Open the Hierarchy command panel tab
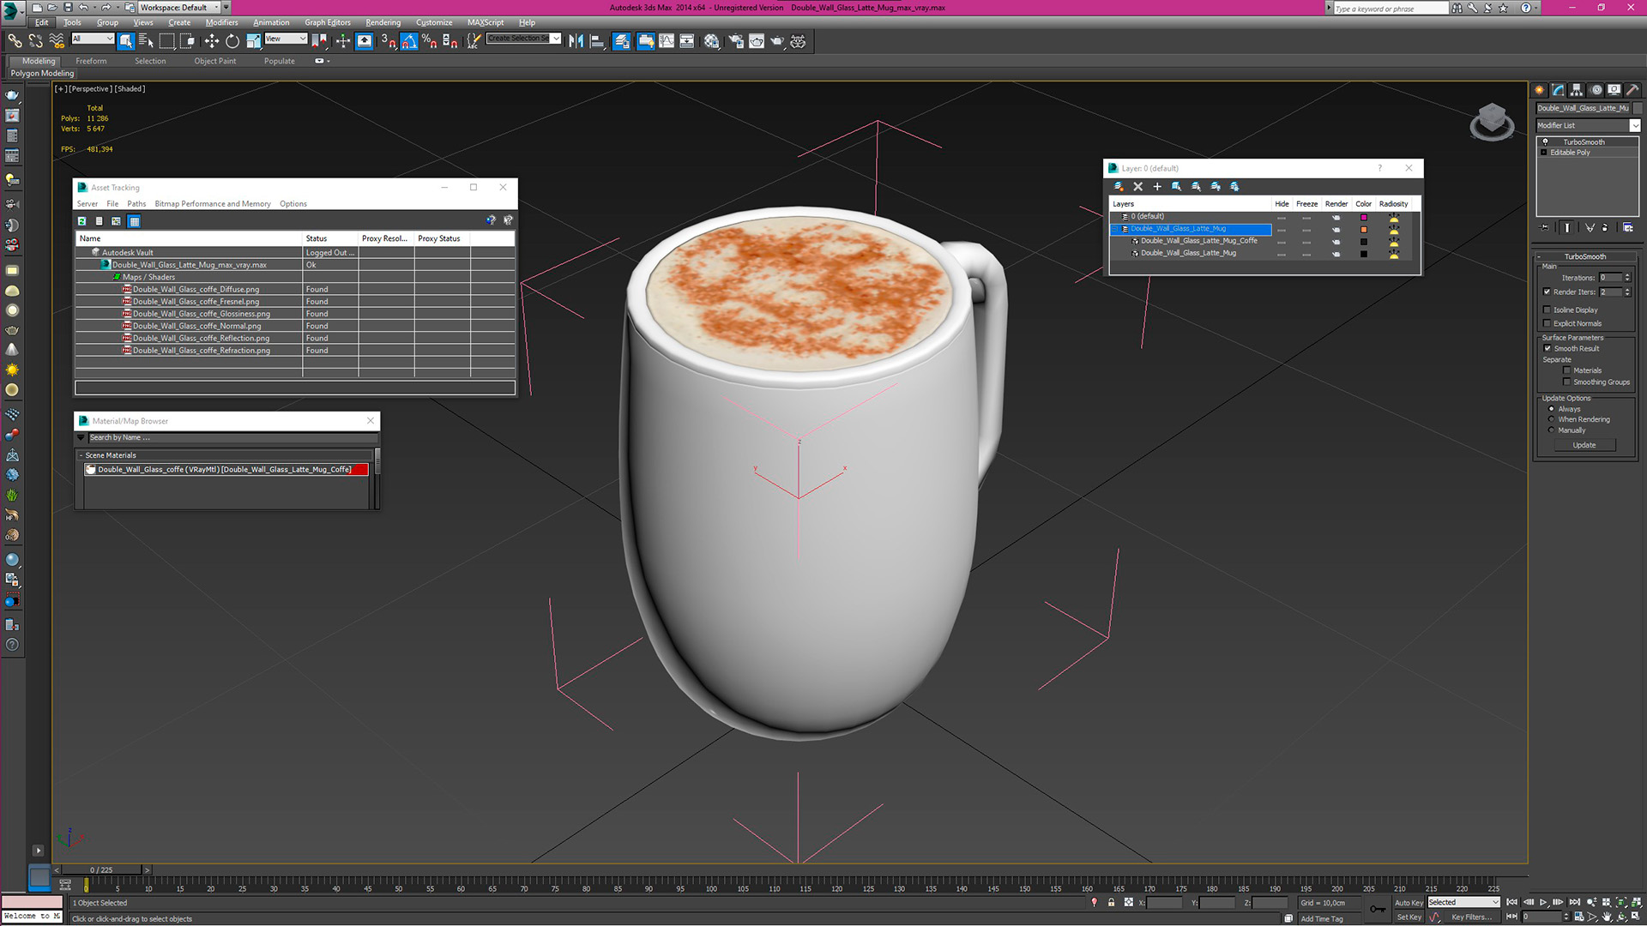Screen dimensions: 1647x926 click(x=1577, y=90)
